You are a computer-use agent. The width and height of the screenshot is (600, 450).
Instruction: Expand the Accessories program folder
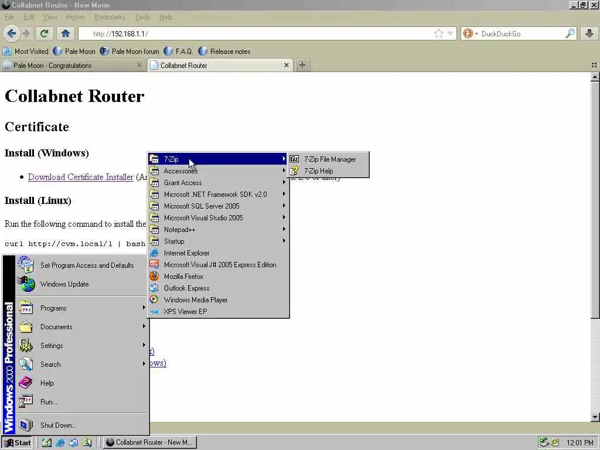[218, 171]
